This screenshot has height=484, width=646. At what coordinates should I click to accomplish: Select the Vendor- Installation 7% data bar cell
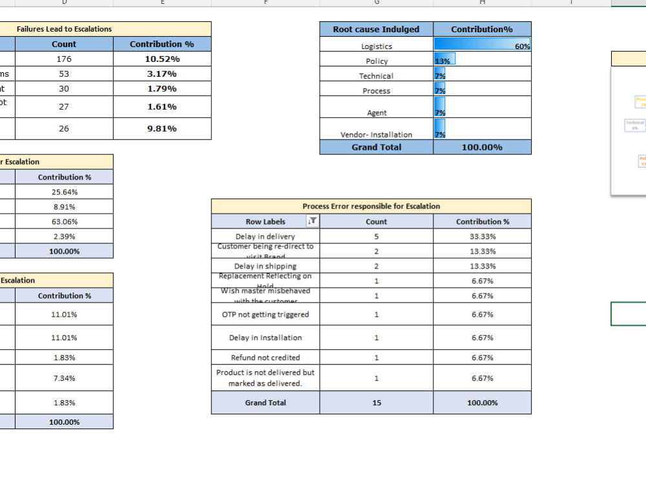[x=482, y=129]
